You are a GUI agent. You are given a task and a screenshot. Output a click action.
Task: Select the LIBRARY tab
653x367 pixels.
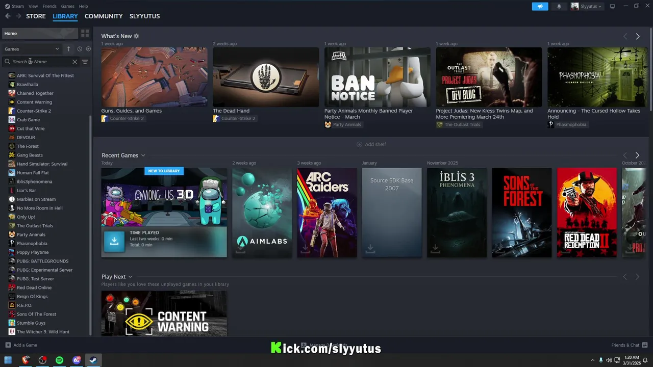[x=65, y=16]
